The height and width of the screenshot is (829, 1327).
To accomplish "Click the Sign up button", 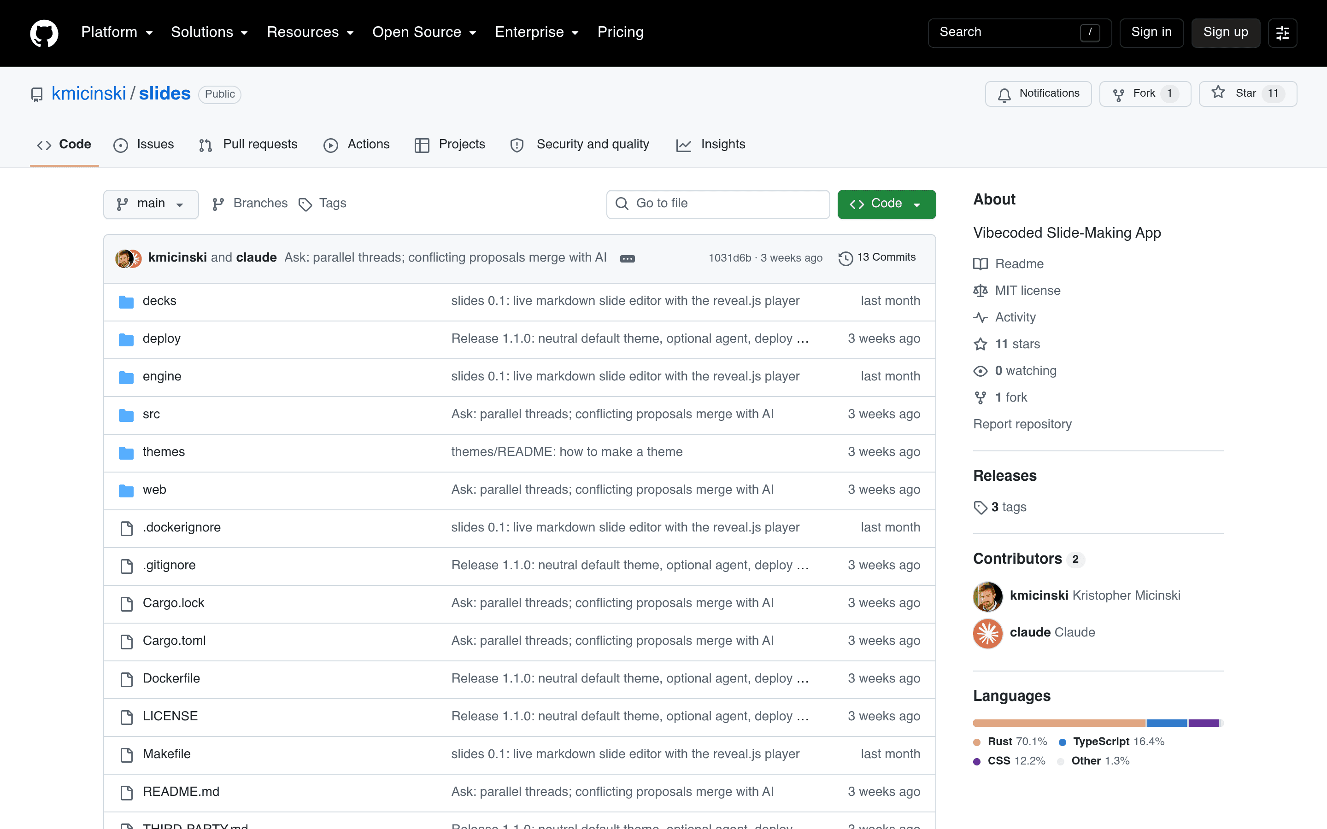I will 1226,33.
